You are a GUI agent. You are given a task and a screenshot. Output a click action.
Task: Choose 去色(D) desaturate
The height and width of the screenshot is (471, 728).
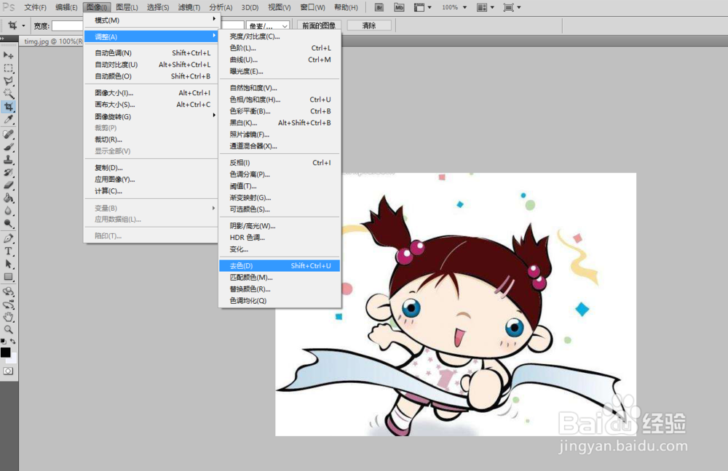pyautogui.click(x=280, y=265)
